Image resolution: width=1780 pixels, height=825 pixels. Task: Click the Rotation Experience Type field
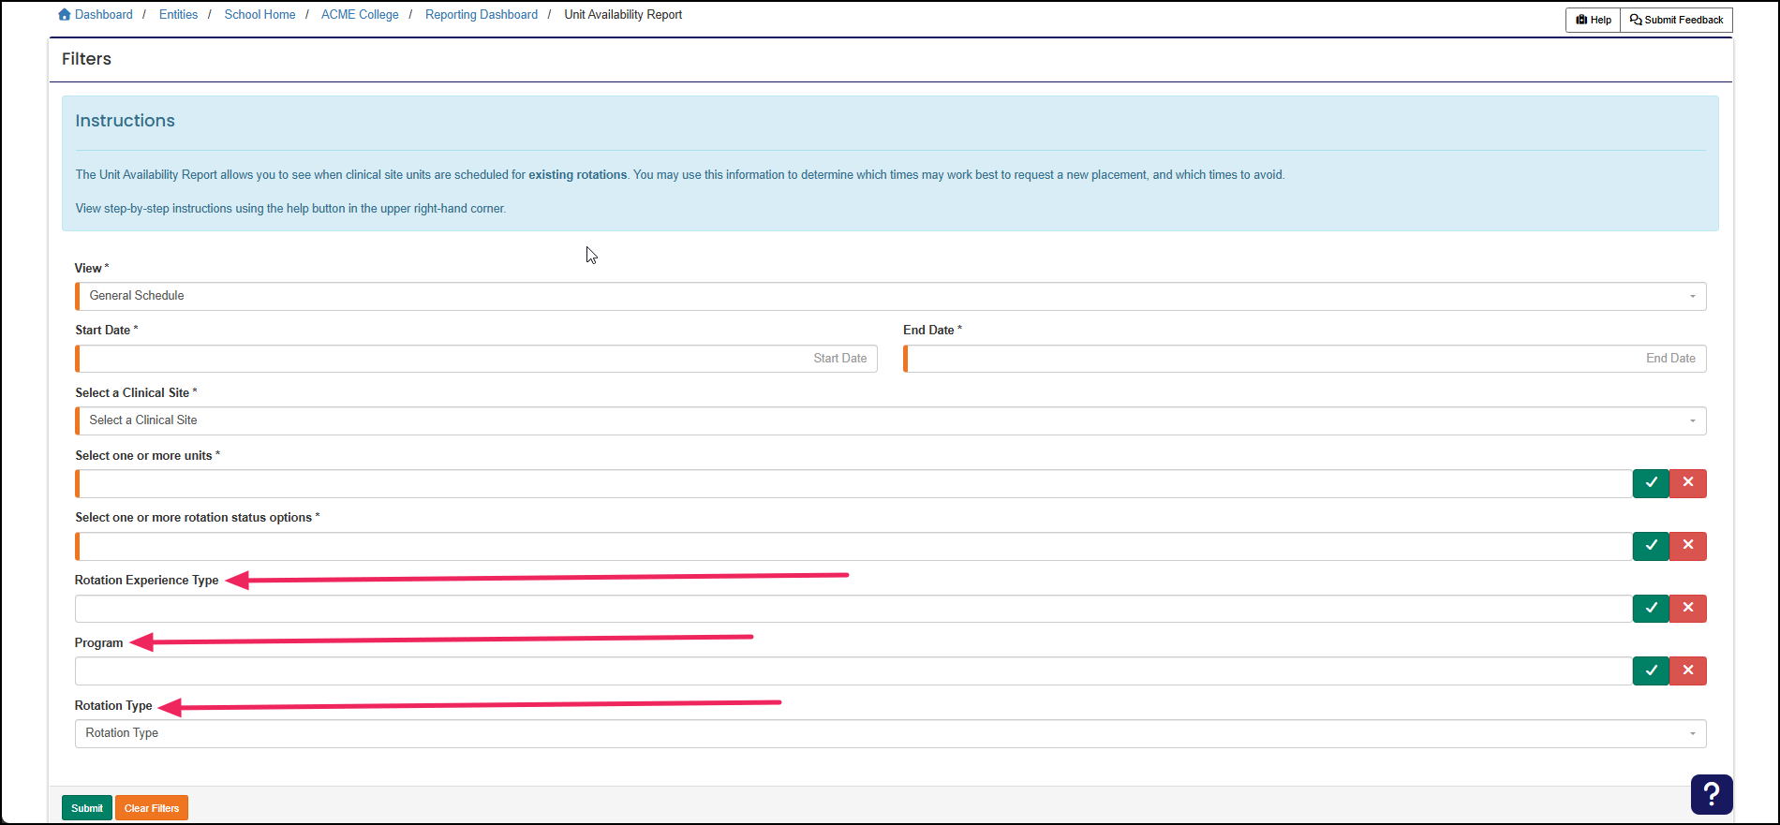[x=853, y=609]
